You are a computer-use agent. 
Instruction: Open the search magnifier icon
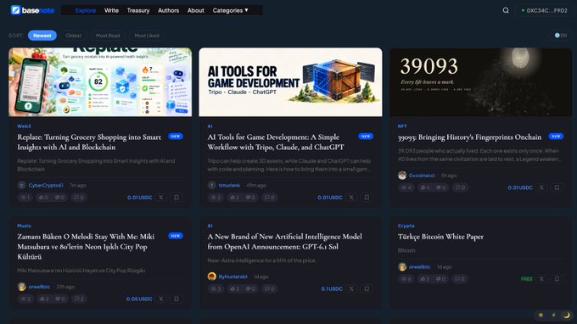(x=506, y=10)
